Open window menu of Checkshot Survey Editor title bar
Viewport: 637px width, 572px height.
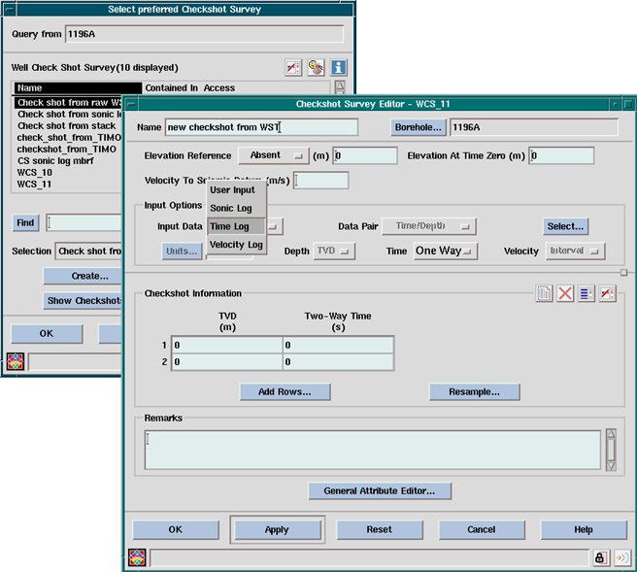click(x=130, y=104)
